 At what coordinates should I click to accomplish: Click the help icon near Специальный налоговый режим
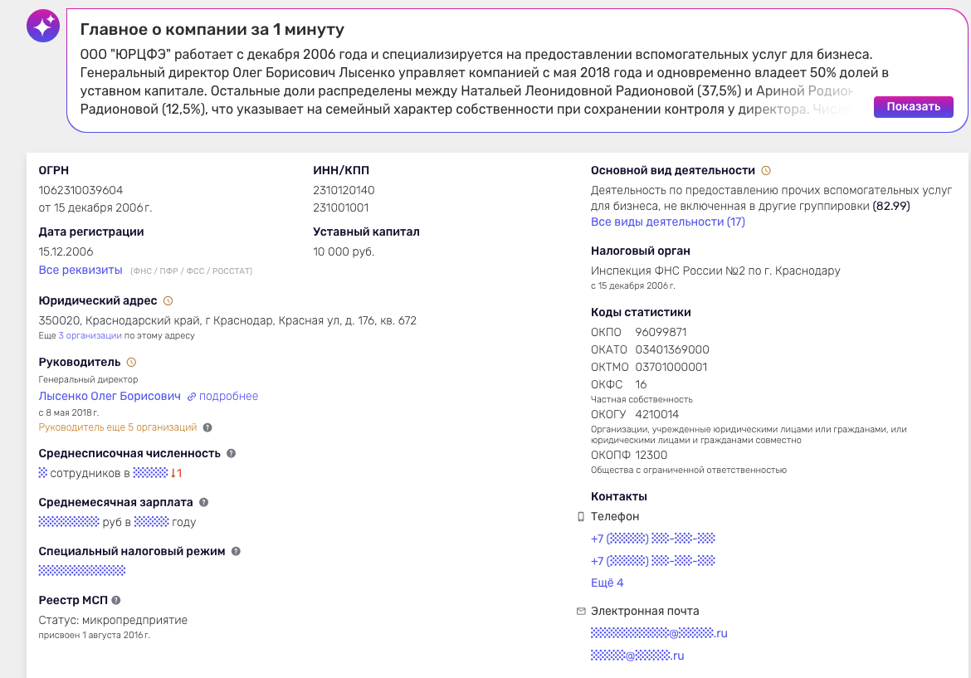coord(235,549)
